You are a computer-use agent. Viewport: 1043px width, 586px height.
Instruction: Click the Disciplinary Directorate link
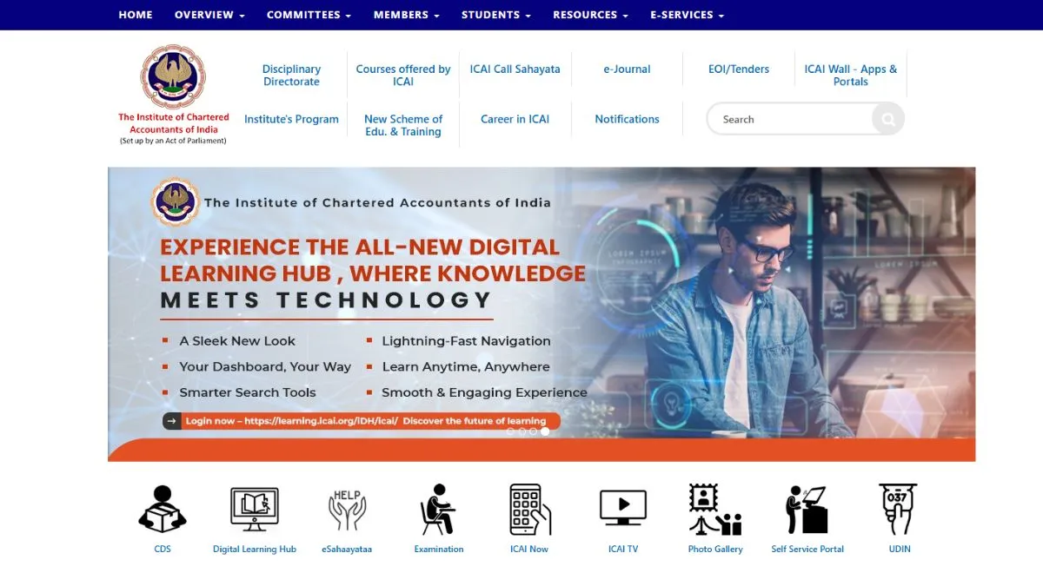[x=291, y=76]
